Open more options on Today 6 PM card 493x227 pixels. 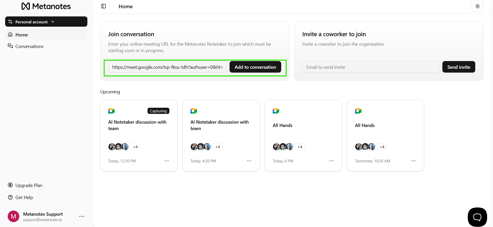[x=331, y=161]
